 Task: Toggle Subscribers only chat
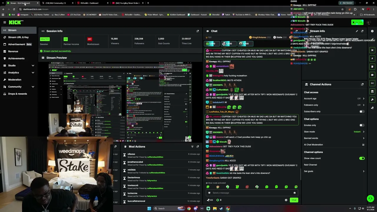point(362,112)
